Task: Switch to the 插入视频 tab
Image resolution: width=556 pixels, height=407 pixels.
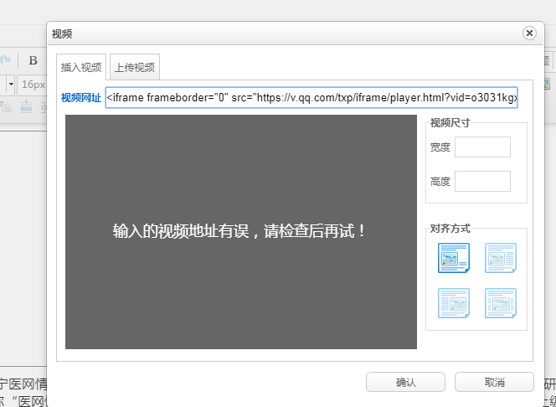Action: pos(81,67)
